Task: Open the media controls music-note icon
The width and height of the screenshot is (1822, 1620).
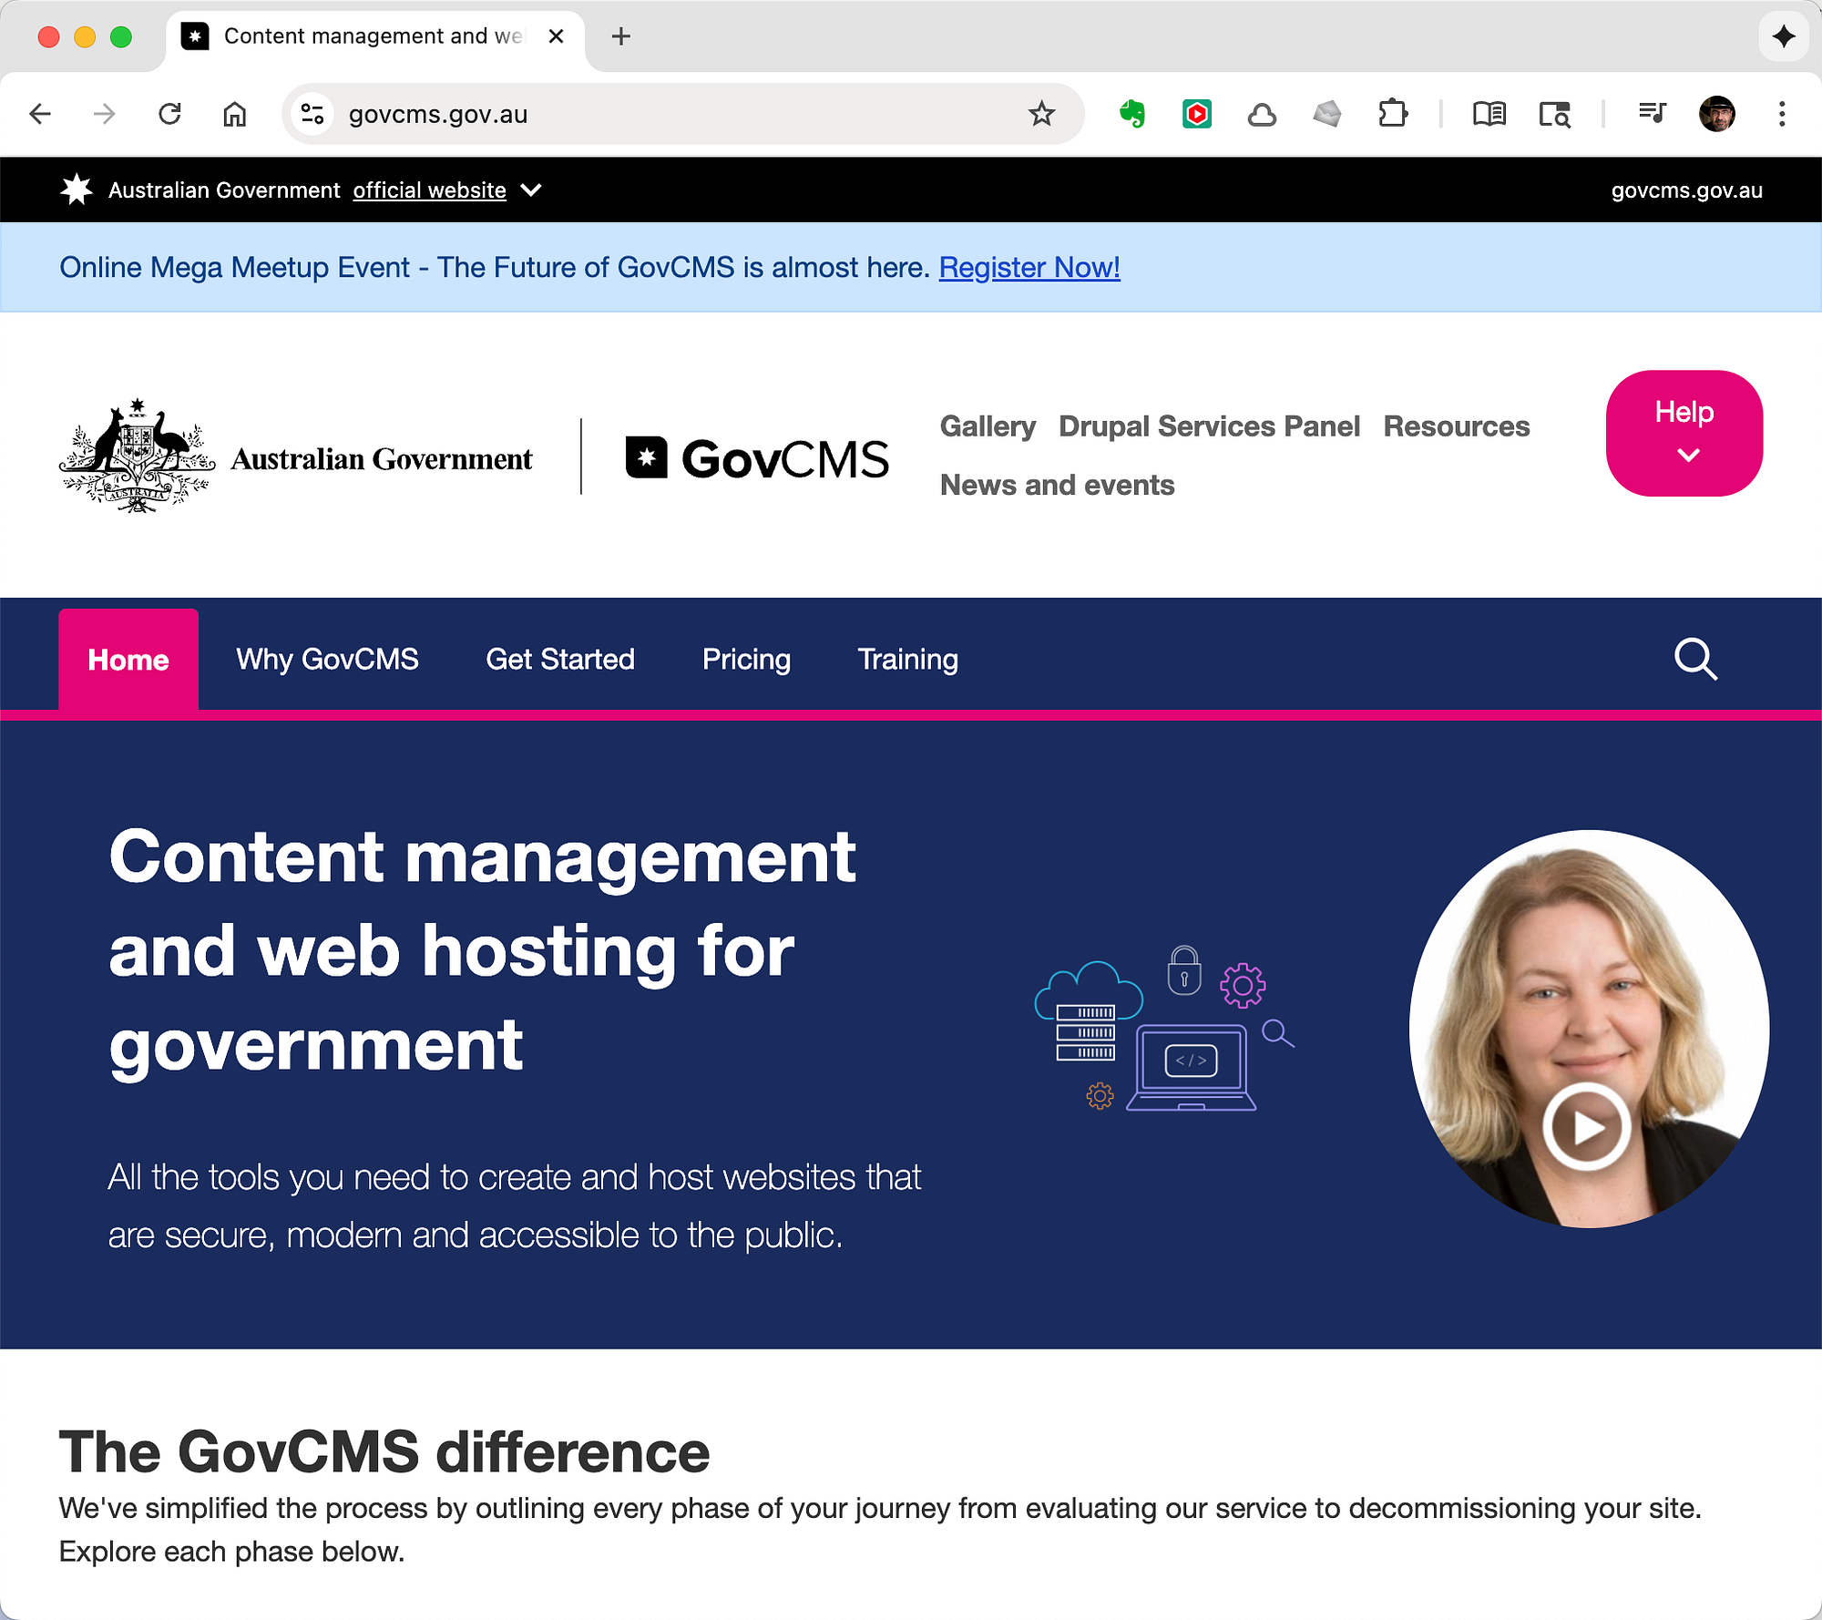Action: point(1652,113)
